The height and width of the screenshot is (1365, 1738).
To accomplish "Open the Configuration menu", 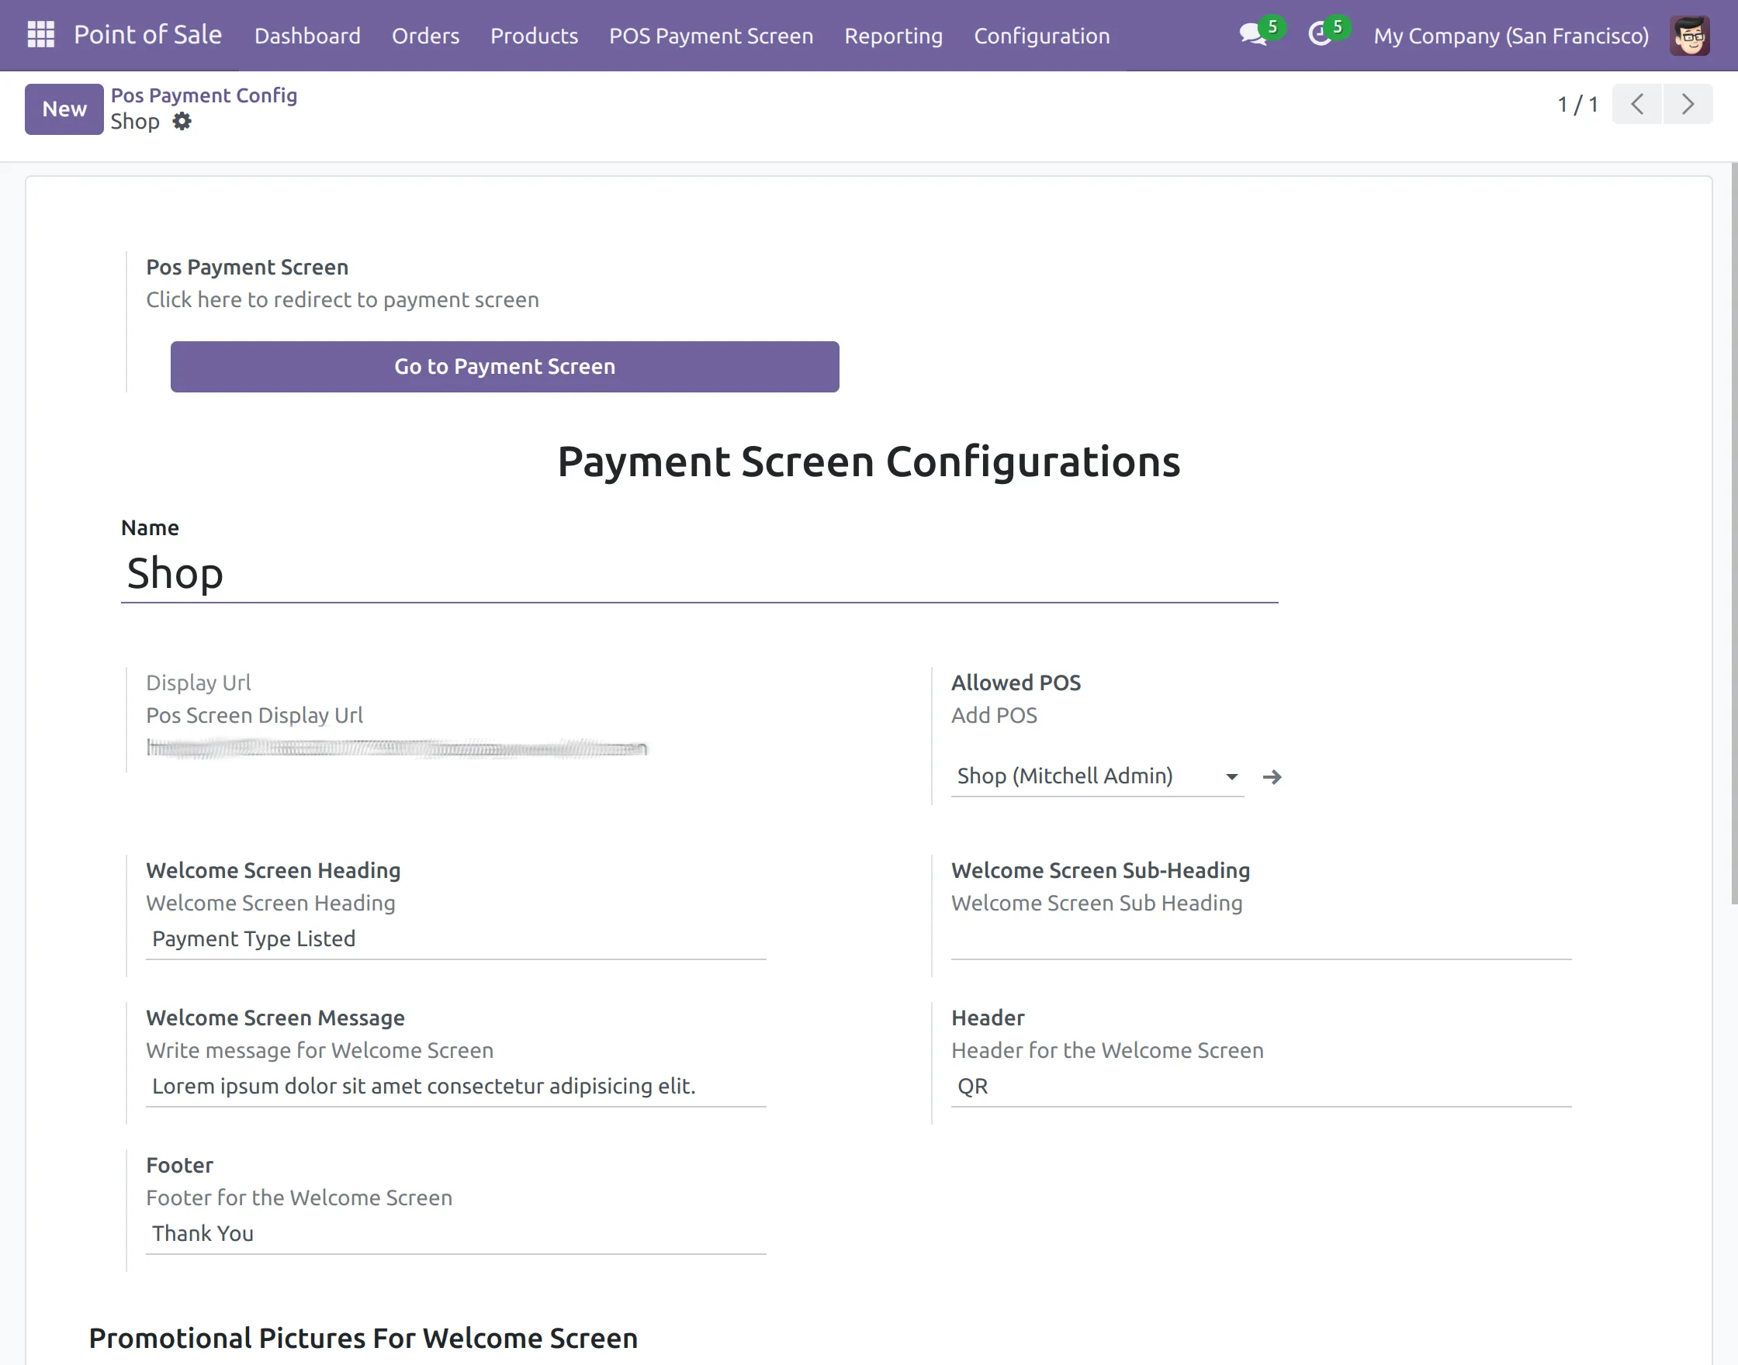I will click(1042, 36).
